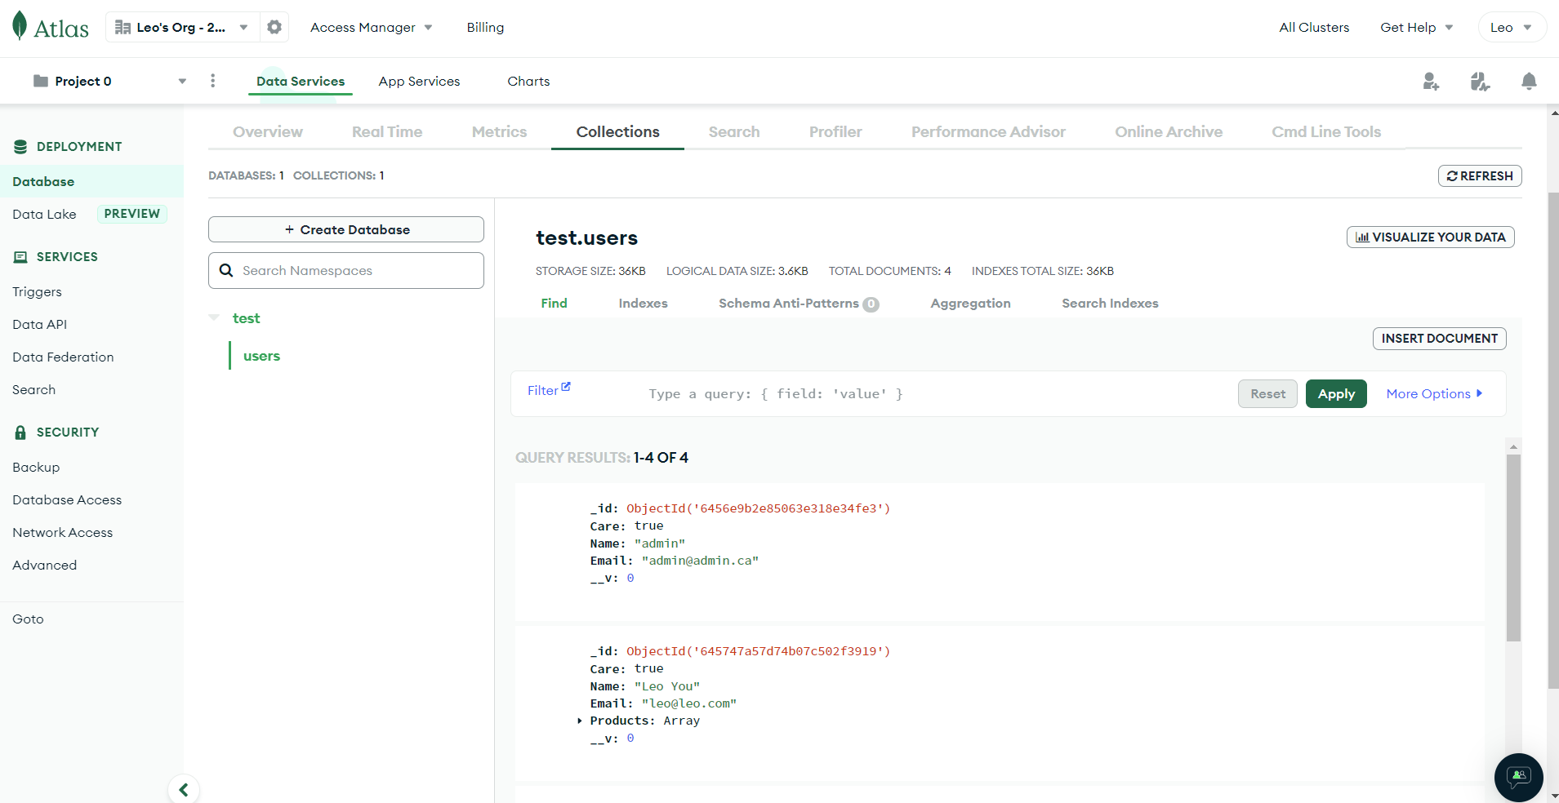Open Network Access in the sidebar
Viewport: 1559px width, 803px height.
click(62, 532)
